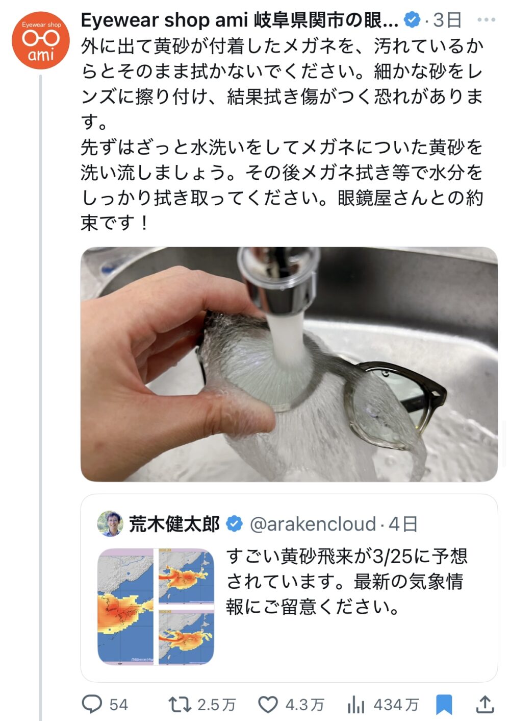Click the @arakencloud handle
Image resolution: width=510 pixels, height=721 pixels.
pyautogui.click(x=313, y=524)
